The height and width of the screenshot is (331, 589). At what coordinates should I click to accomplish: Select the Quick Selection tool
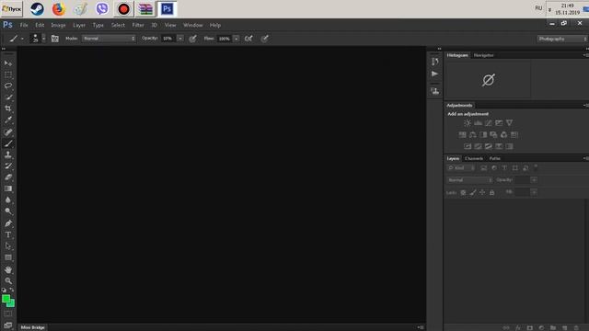8,97
